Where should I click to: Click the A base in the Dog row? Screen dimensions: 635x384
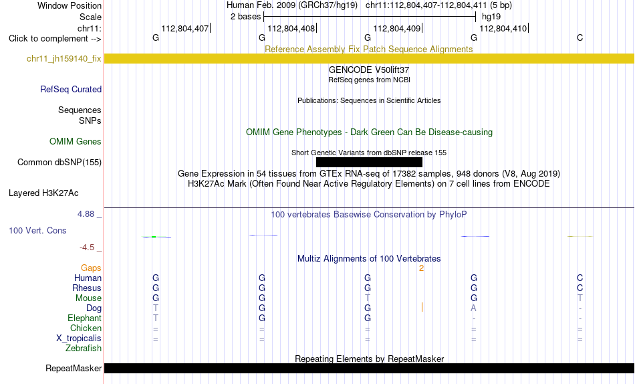point(473,308)
